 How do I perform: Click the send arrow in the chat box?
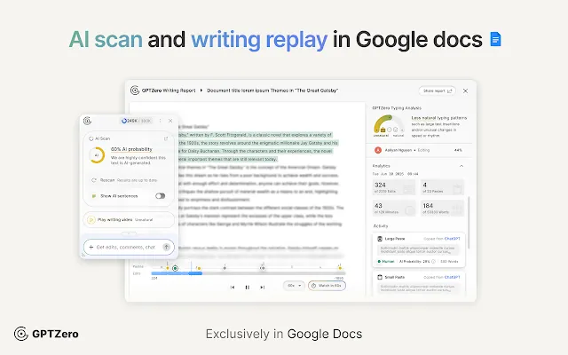166,247
